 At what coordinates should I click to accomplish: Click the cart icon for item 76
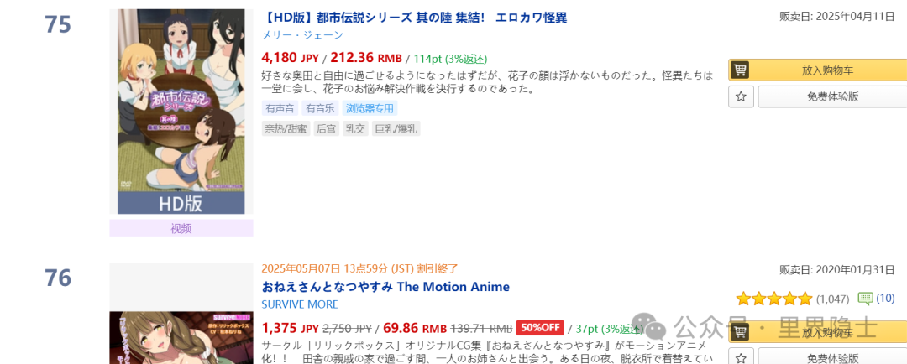point(740,330)
